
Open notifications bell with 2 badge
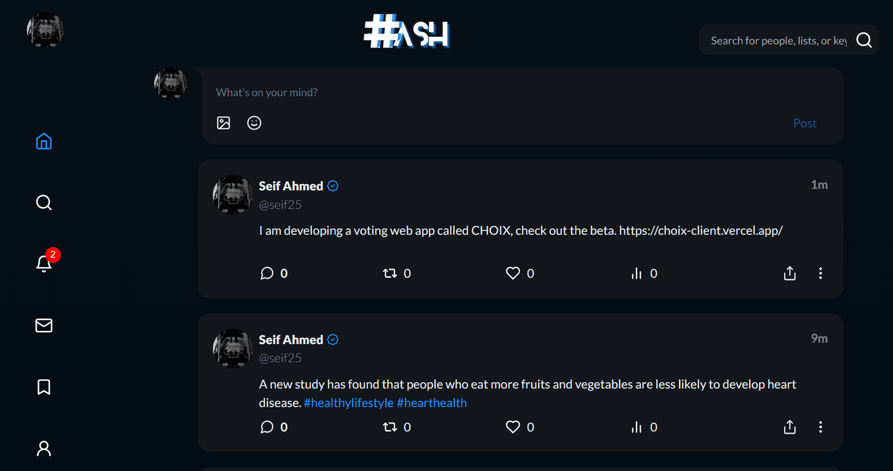tap(44, 264)
